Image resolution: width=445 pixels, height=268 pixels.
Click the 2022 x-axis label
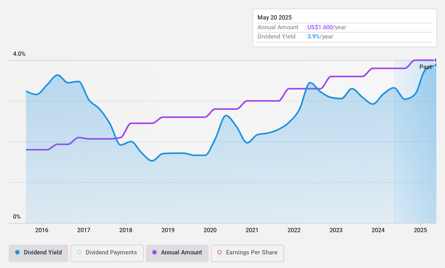coord(294,230)
